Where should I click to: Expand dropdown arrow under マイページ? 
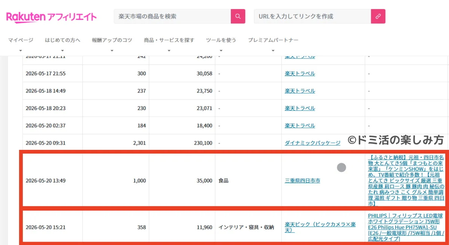coord(21,51)
